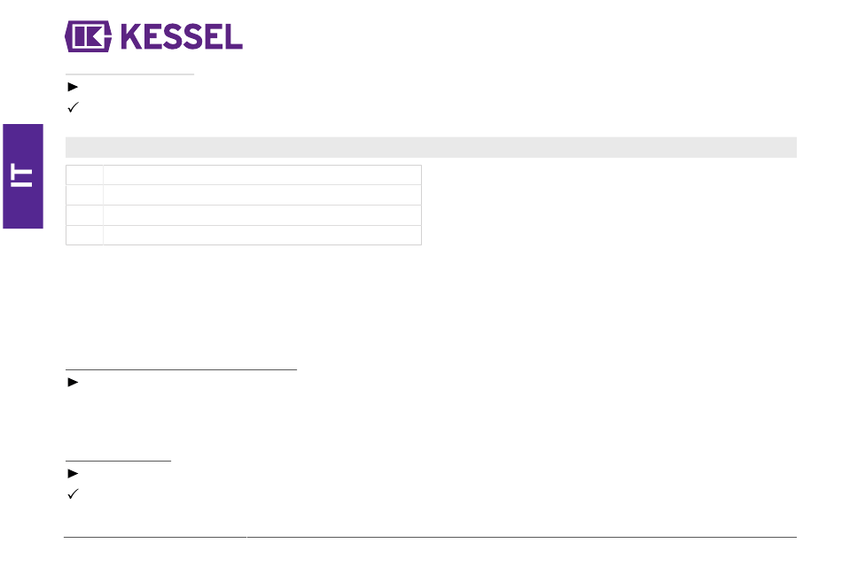This screenshot has width=842, height=582.
Task: Click the short gray line under the logo
Action: pyautogui.click(x=129, y=74)
